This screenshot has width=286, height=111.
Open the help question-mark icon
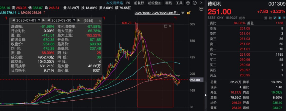(x=195, y=3)
